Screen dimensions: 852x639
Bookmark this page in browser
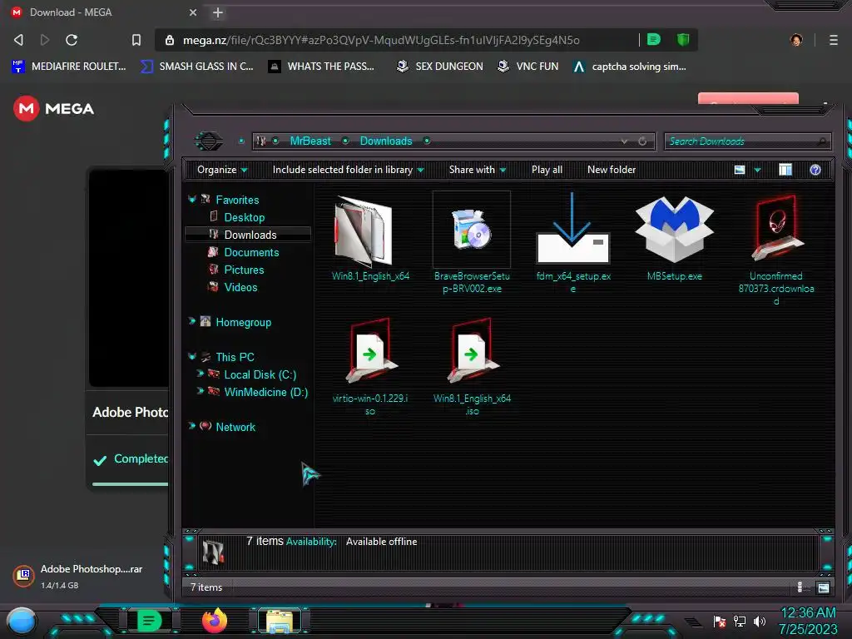[x=136, y=40]
